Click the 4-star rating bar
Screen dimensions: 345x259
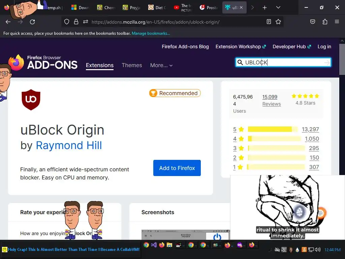(274, 139)
